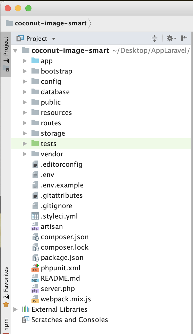
Task: Select the tests folder
Action: 49,144
